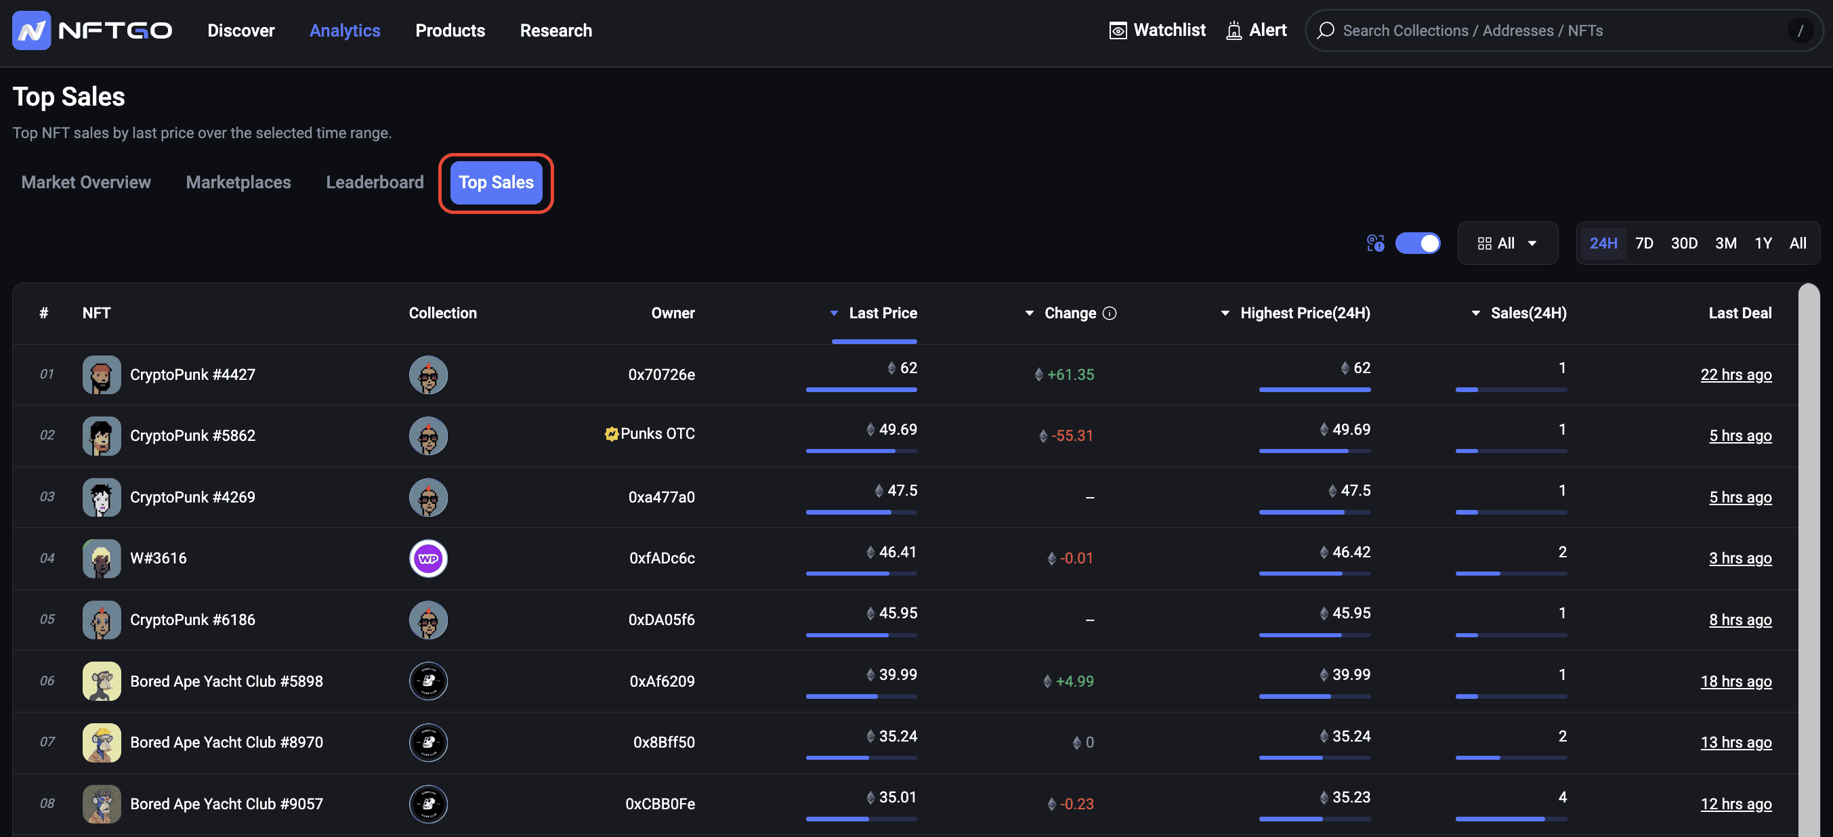
Task: Switch to the Market Overview tab
Action: point(86,183)
